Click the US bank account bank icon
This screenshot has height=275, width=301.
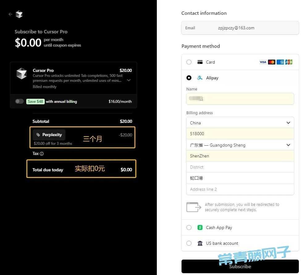[x=199, y=243]
